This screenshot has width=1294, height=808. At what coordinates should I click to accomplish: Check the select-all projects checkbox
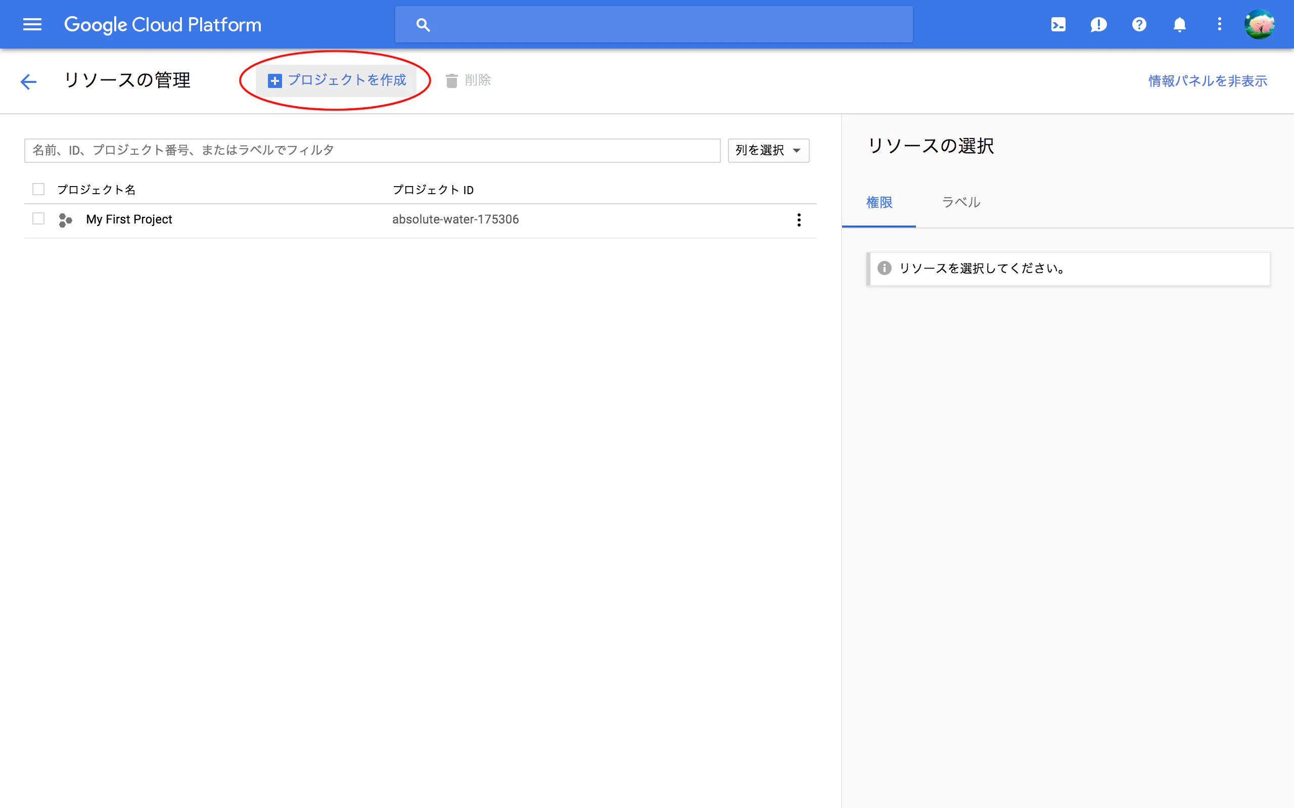[x=37, y=189]
